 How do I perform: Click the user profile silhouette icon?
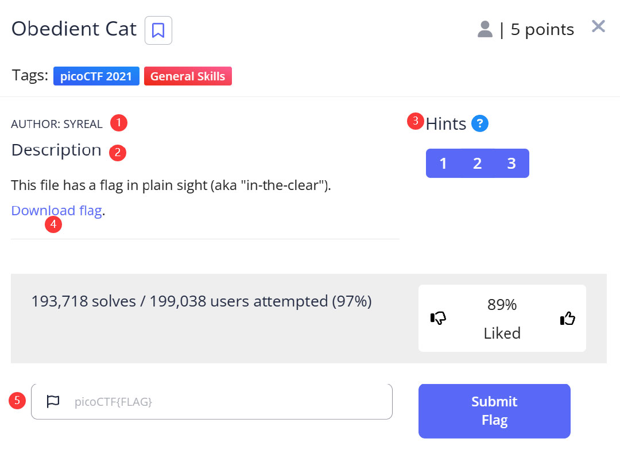pyautogui.click(x=485, y=29)
